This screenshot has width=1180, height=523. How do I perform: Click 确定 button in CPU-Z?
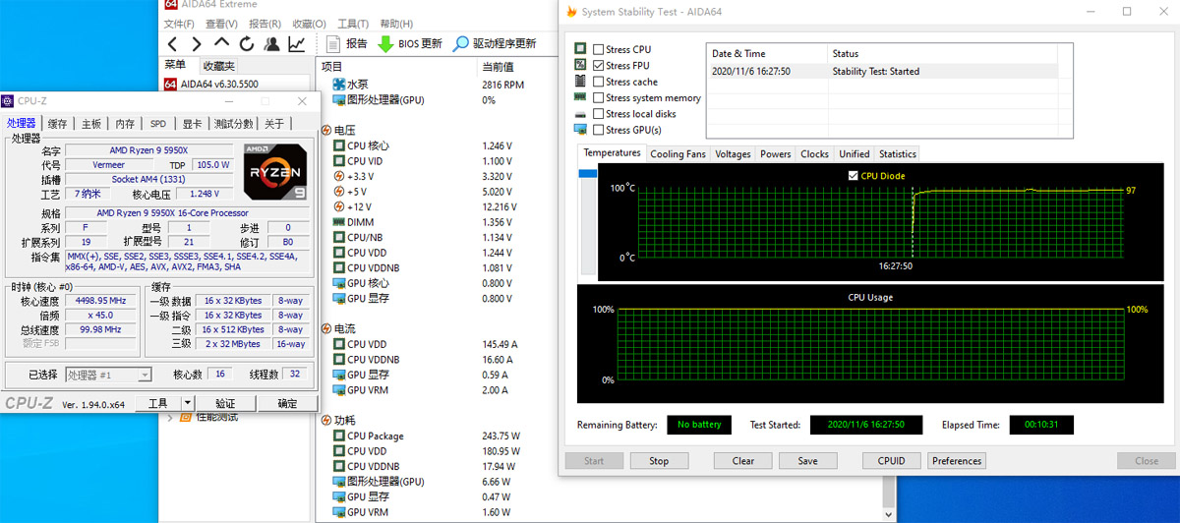287,403
